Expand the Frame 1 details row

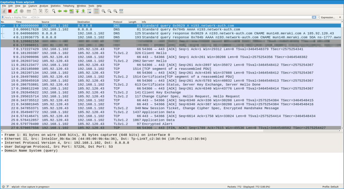(2, 135)
